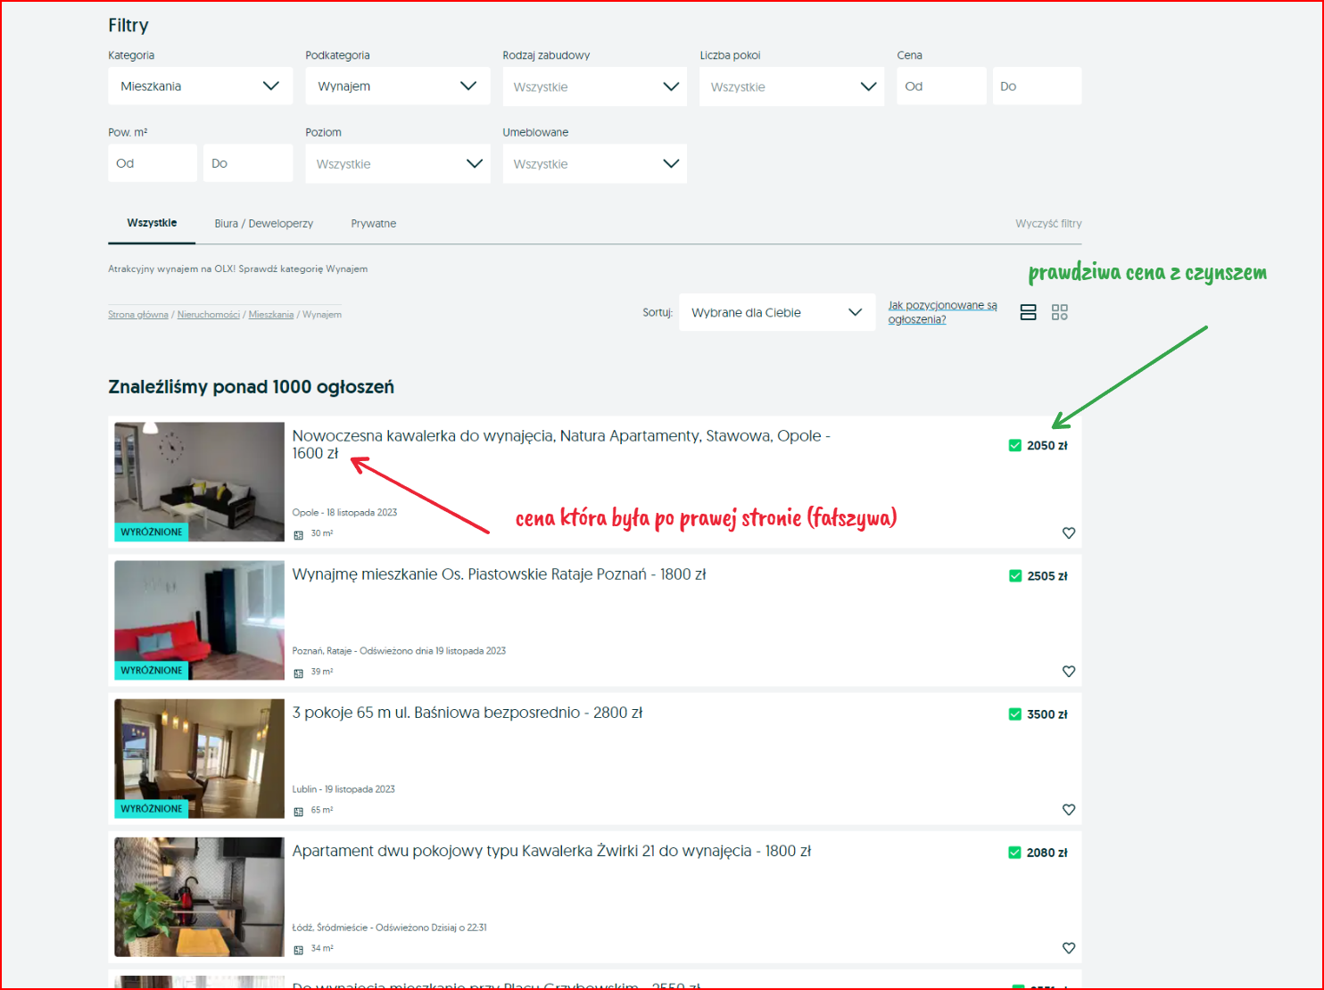
Task: Click the 2505 zł price
Action: [x=1047, y=575]
